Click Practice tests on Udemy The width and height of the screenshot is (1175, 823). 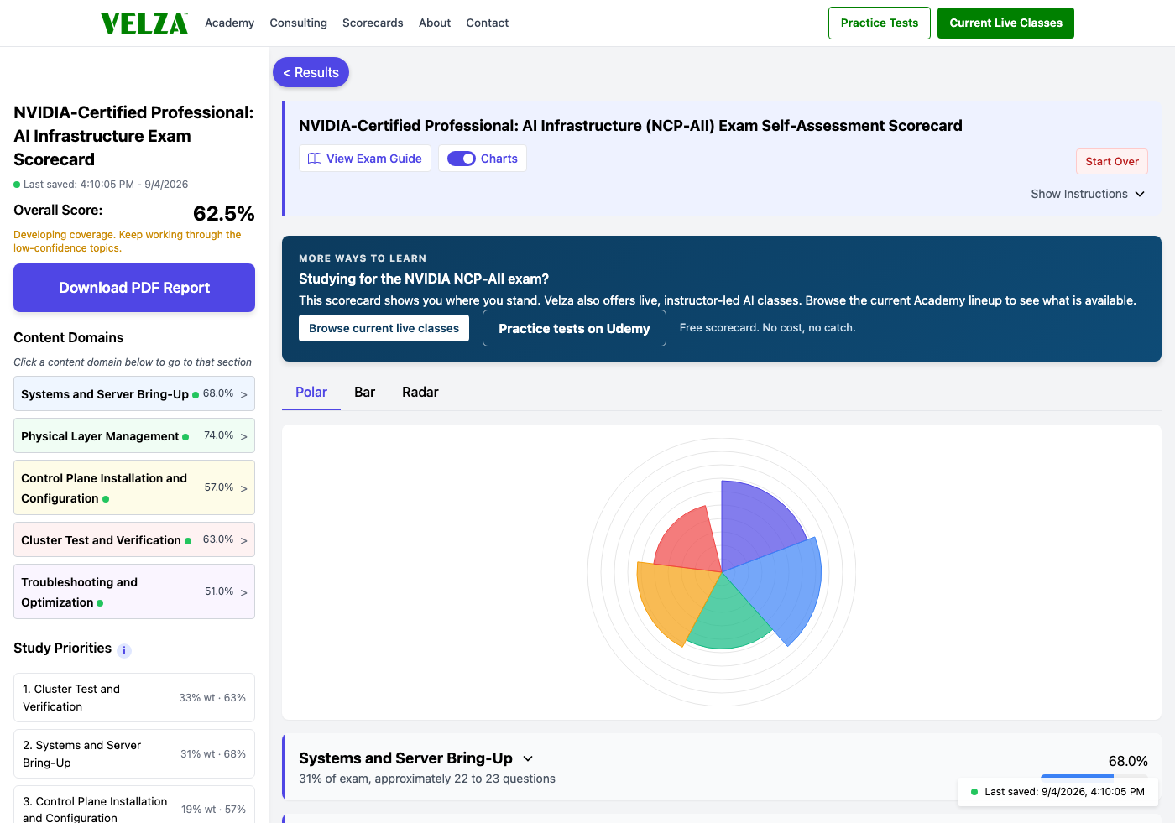coord(574,328)
